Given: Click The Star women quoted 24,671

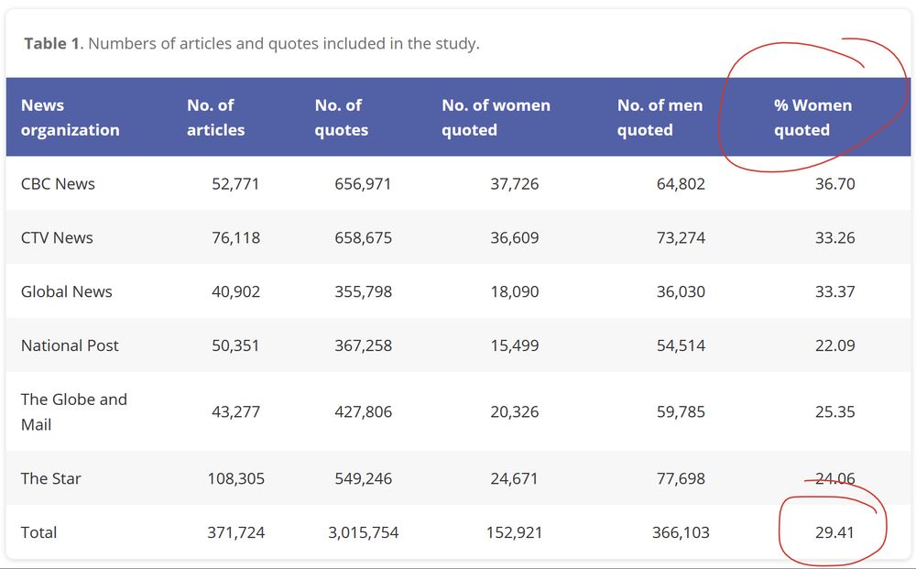Looking at the screenshot, I should click(x=515, y=478).
